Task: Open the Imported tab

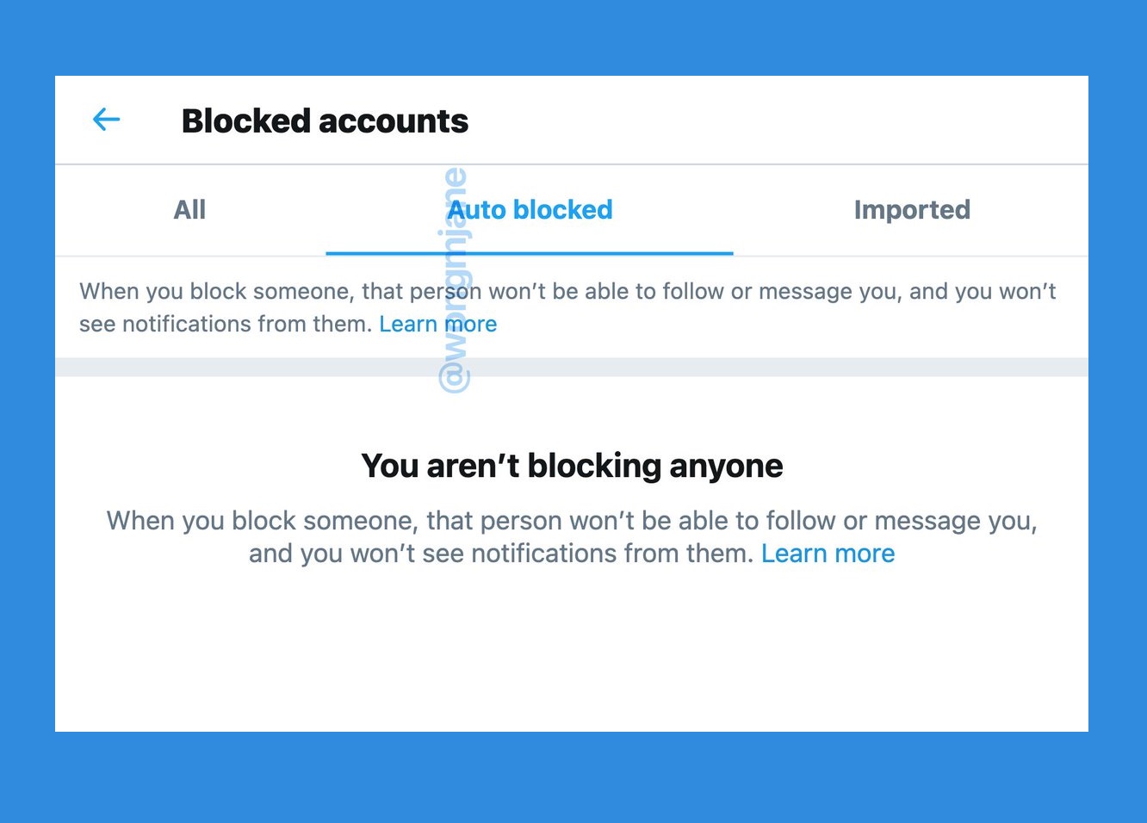Action: tap(912, 209)
